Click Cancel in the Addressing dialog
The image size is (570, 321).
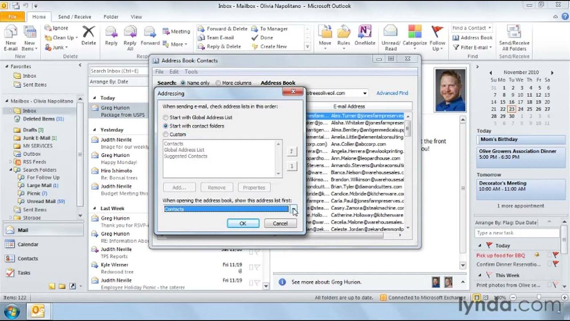pyautogui.click(x=280, y=223)
